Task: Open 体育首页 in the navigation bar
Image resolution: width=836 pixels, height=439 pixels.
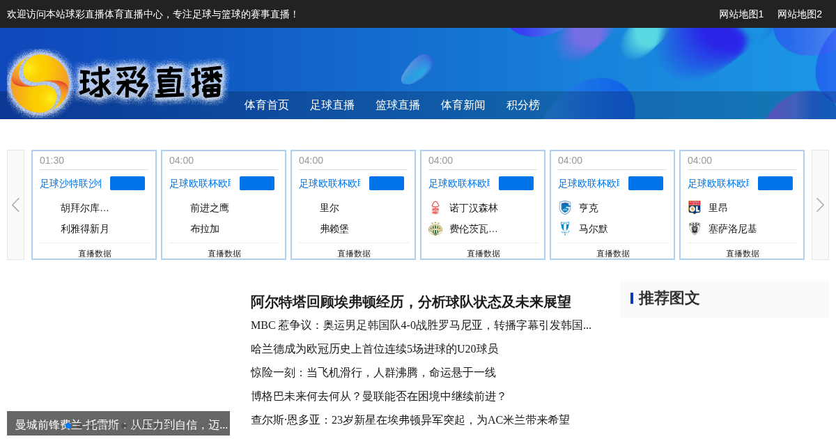Action: pyautogui.click(x=267, y=105)
